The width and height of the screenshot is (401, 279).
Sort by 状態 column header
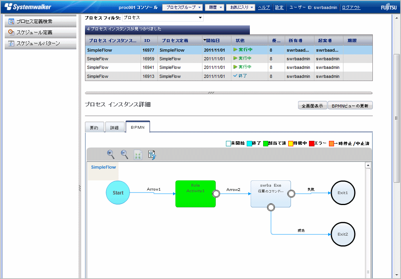tap(249, 40)
